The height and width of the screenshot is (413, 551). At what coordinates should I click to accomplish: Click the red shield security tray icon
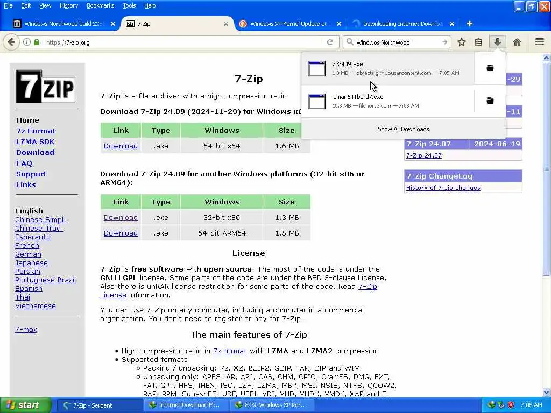[511, 405]
